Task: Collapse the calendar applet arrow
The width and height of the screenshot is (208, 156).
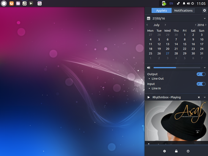Action: click(205, 18)
